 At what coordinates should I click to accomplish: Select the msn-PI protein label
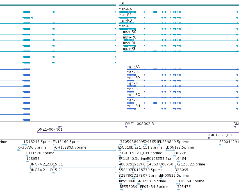tap(133, 83)
